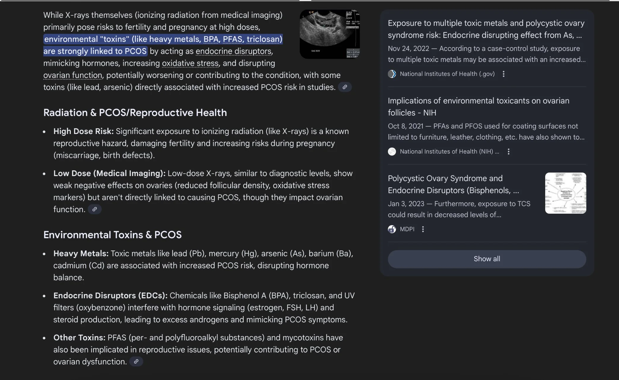The width and height of the screenshot is (619, 380).
Task: Click the MDPI source favicon
Action: point(392,229)
